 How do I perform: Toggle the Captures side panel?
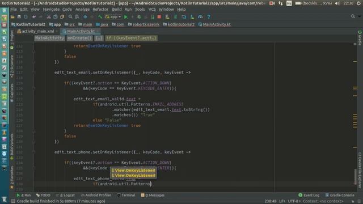click(12, 92)
